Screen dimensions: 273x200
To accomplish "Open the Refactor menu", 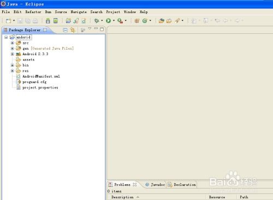I will pos(33,12).
